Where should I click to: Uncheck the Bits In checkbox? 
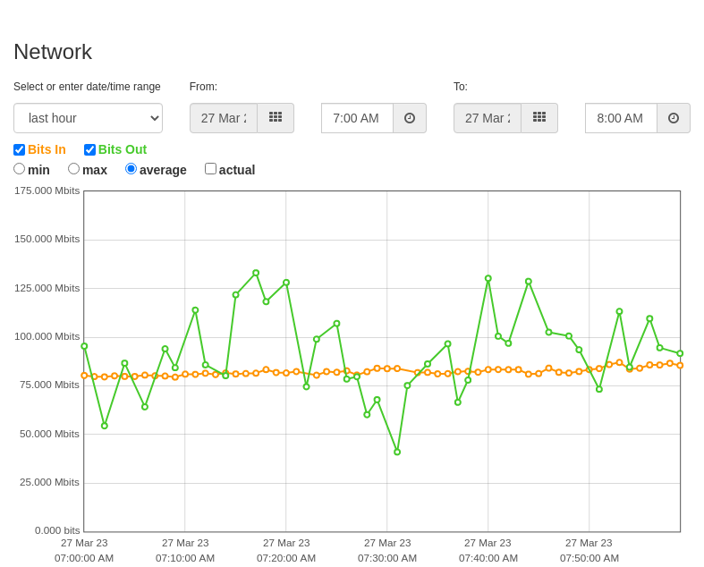20,149
